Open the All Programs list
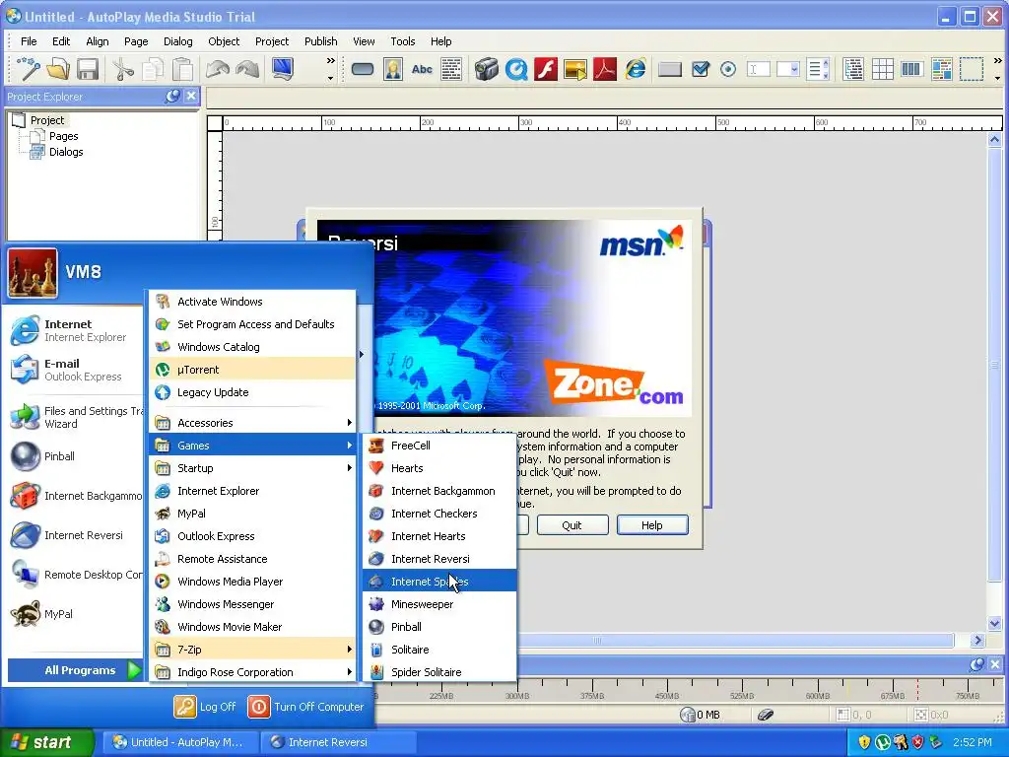The width and height of the screenshot is (1009, 757). click(x=75, y=670)
